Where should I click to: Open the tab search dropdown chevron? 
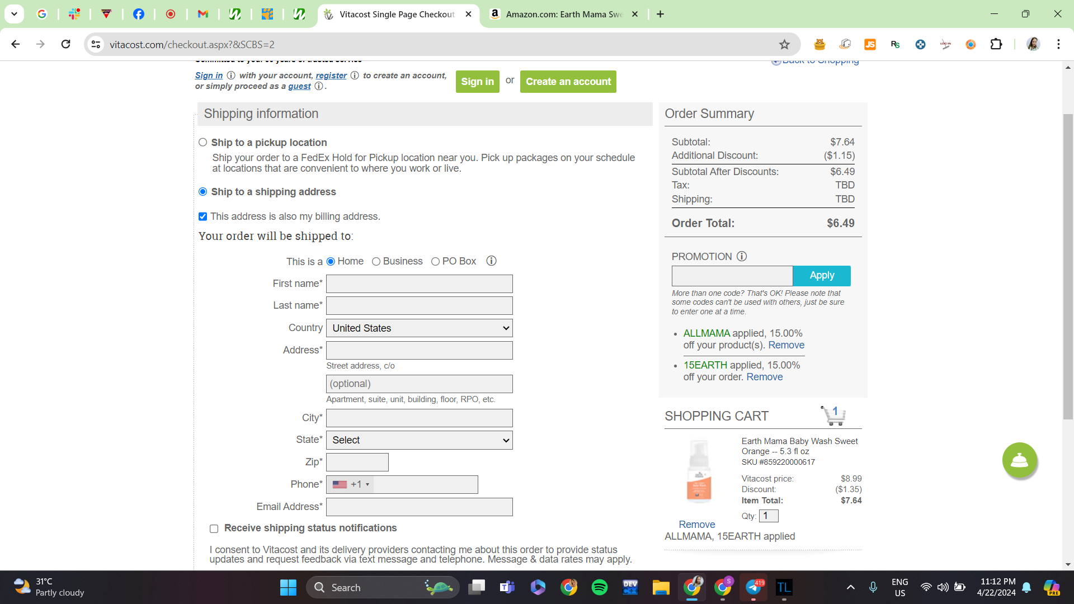[x=15, y=14]
